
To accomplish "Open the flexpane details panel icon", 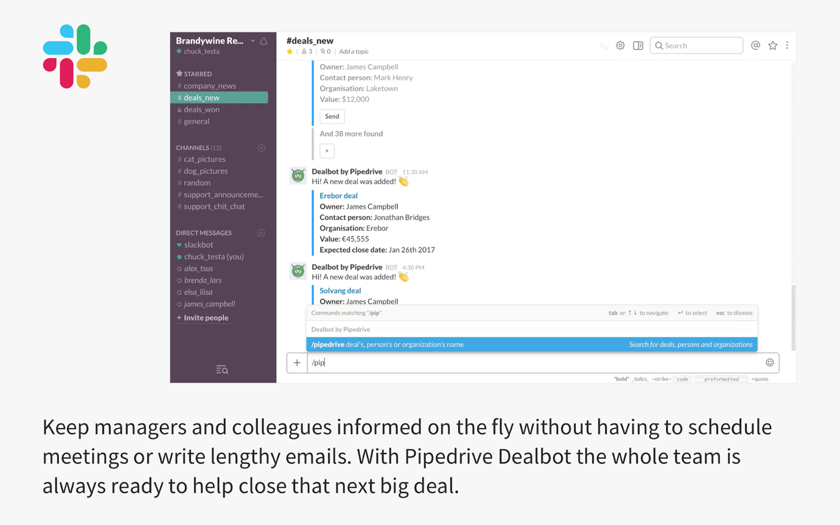I will [x=638, y=45].
